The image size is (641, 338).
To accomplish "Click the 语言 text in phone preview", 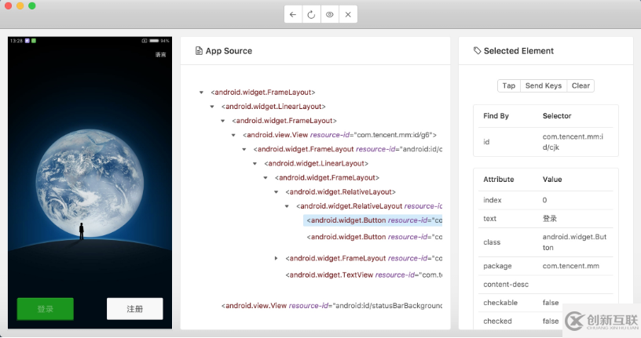I will point(161,55).
